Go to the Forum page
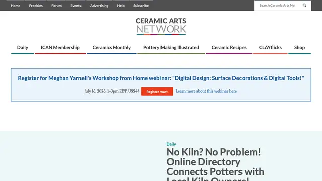Screen dimensions: 322x181 click(56, 6)
